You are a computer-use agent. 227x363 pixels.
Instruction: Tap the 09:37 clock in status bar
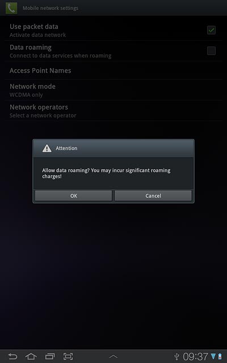[195, 357]
